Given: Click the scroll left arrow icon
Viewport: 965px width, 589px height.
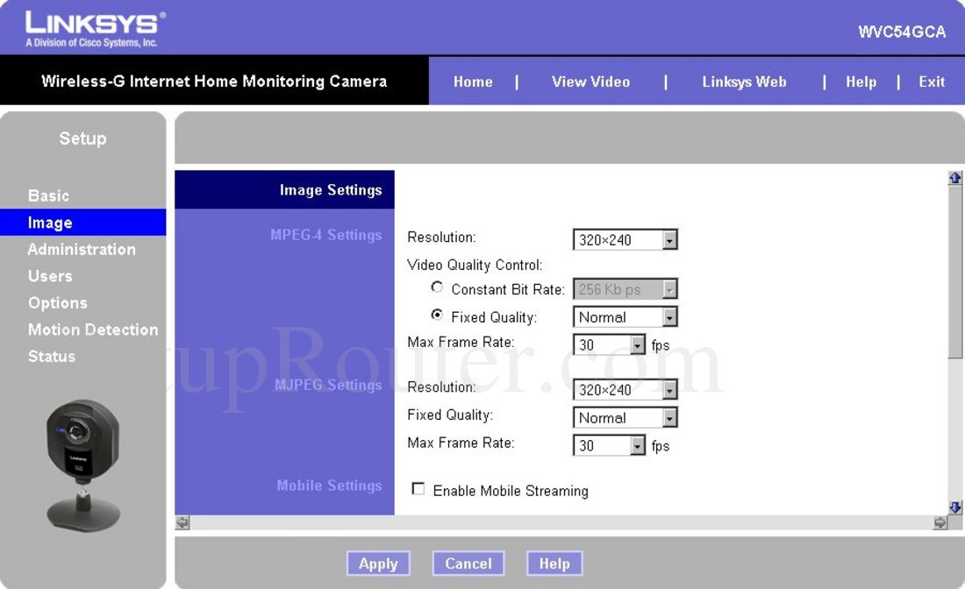Looking at the screenshot, I should pyautogui.click(x=182, y=522).
